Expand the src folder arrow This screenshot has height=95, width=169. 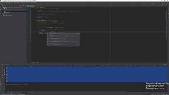[3, 11]
